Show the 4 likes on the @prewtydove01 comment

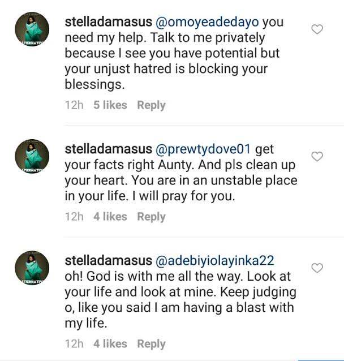tap(110, 217)
